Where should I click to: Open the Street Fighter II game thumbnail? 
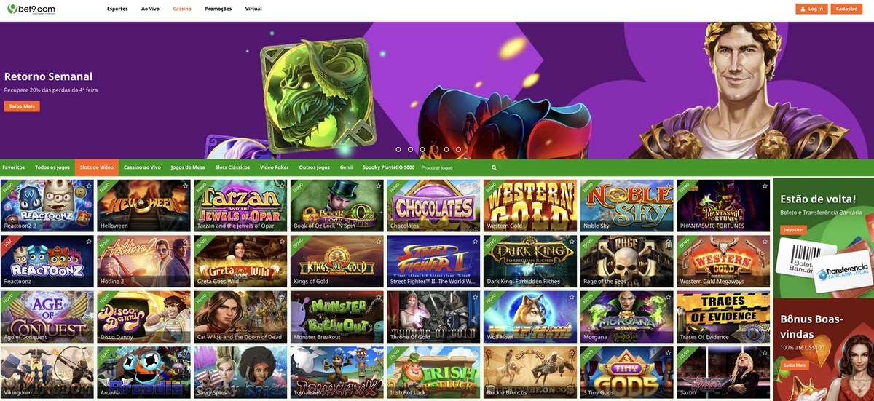(433, 260)
